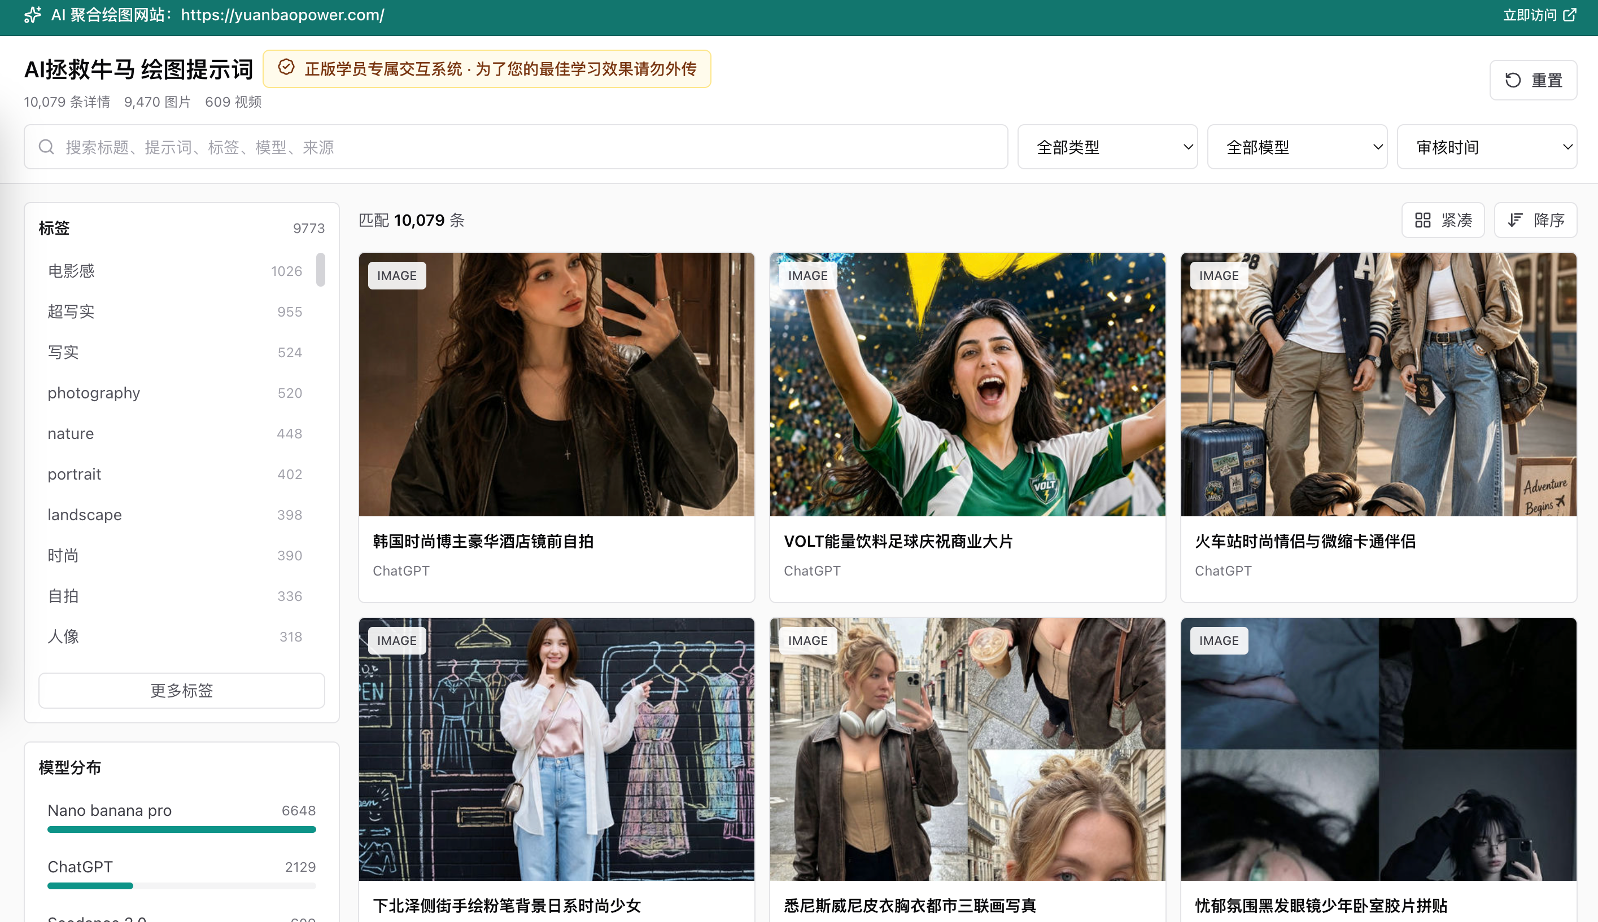1598x922 pixels.
Task: Click the 9,470 图片 count
Action: [x=157, y=102]
